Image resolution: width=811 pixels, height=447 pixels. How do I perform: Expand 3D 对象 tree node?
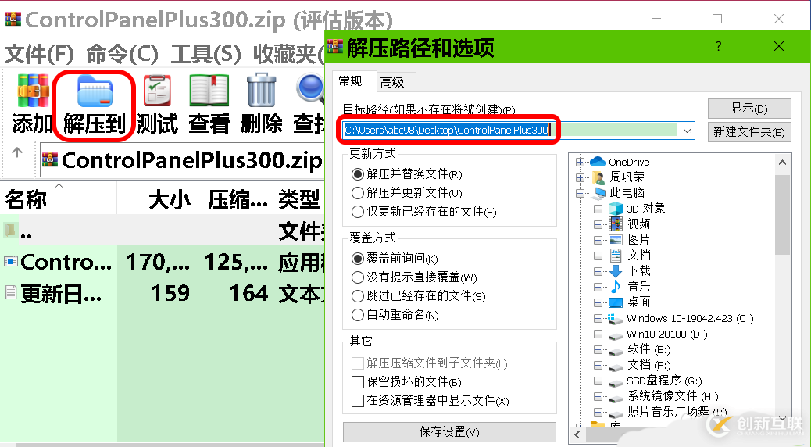pos(598,209)
